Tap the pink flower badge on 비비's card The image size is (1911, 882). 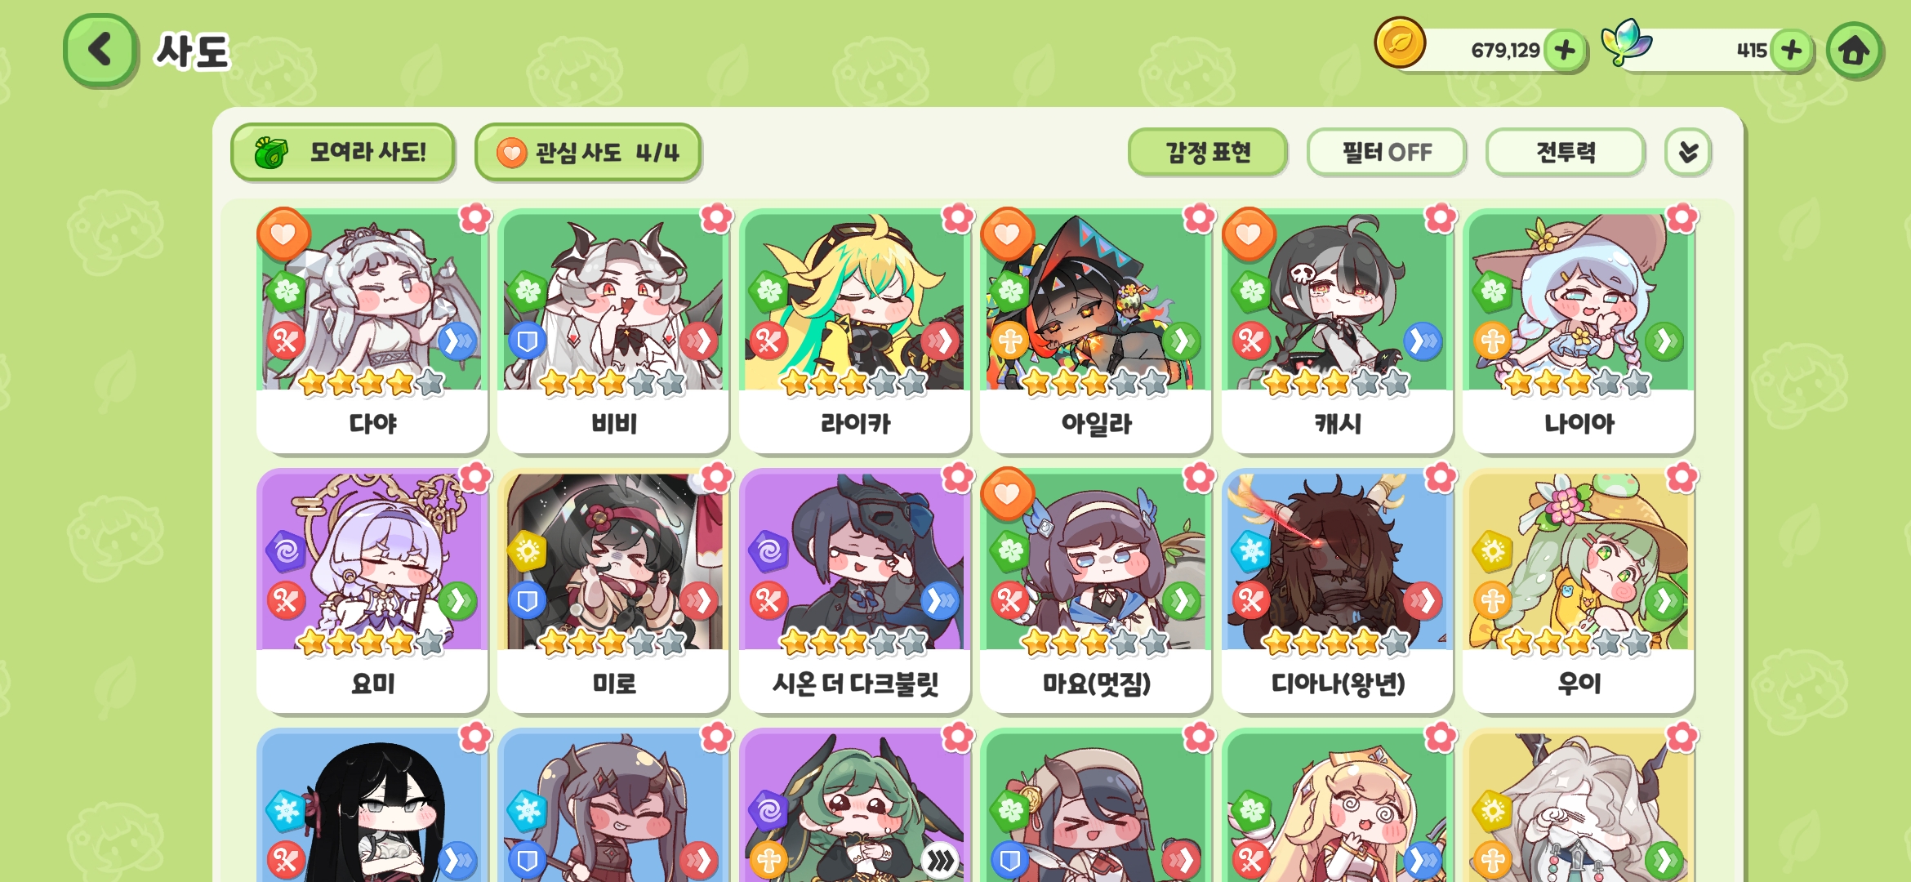pos(716,218)
